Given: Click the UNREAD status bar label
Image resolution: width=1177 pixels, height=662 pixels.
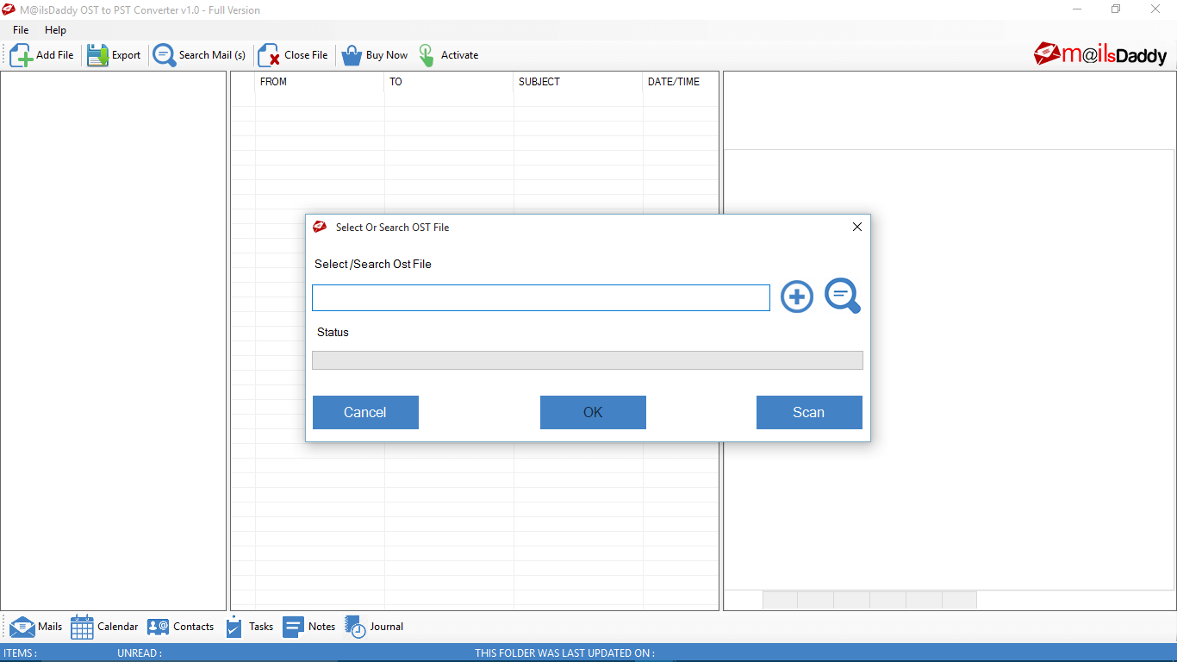Looking at the screenshot, I should [x=140, y=653].
